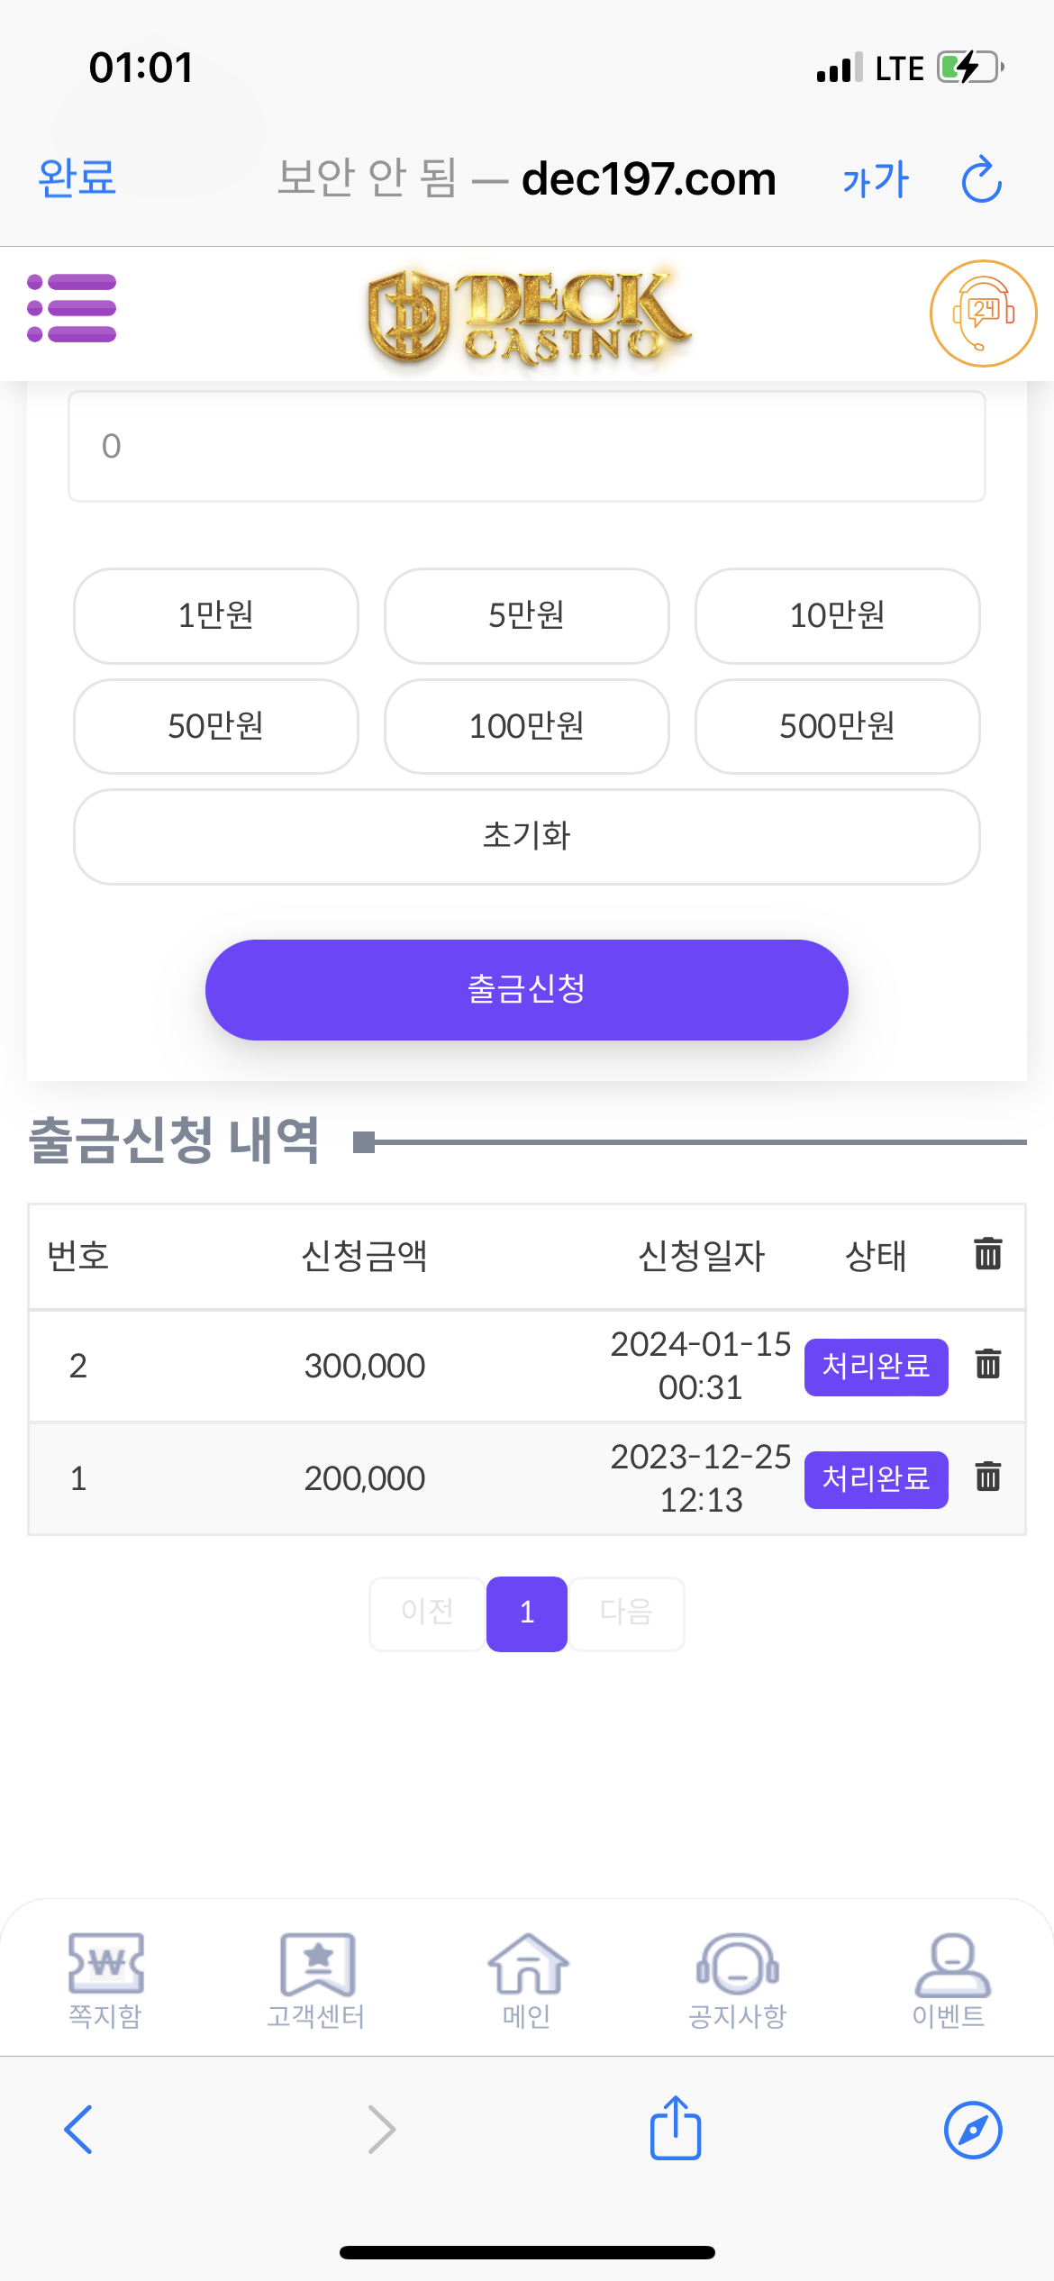Add 10만원 to the amount
1054x2281 pixels.
point(837,616)
